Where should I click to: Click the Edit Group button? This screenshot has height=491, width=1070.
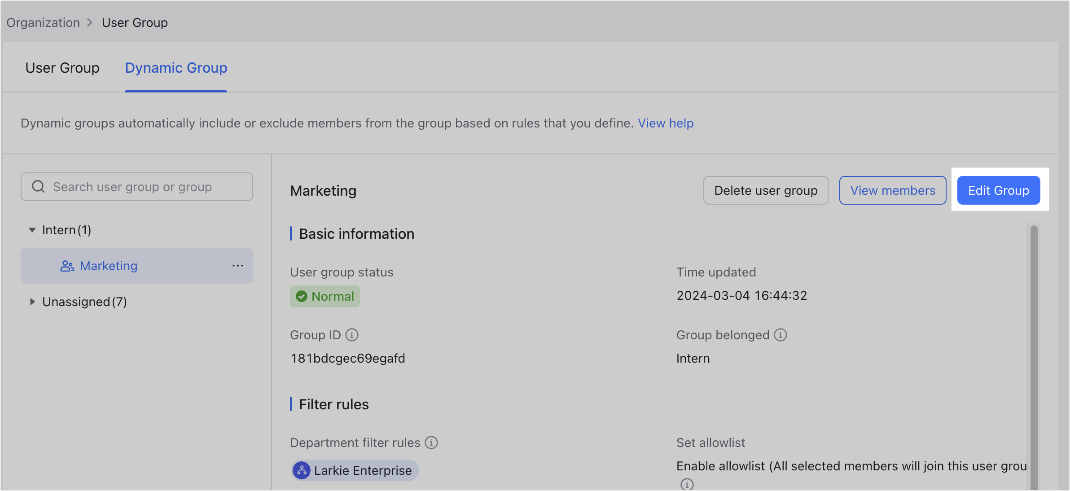click(999, 190)
